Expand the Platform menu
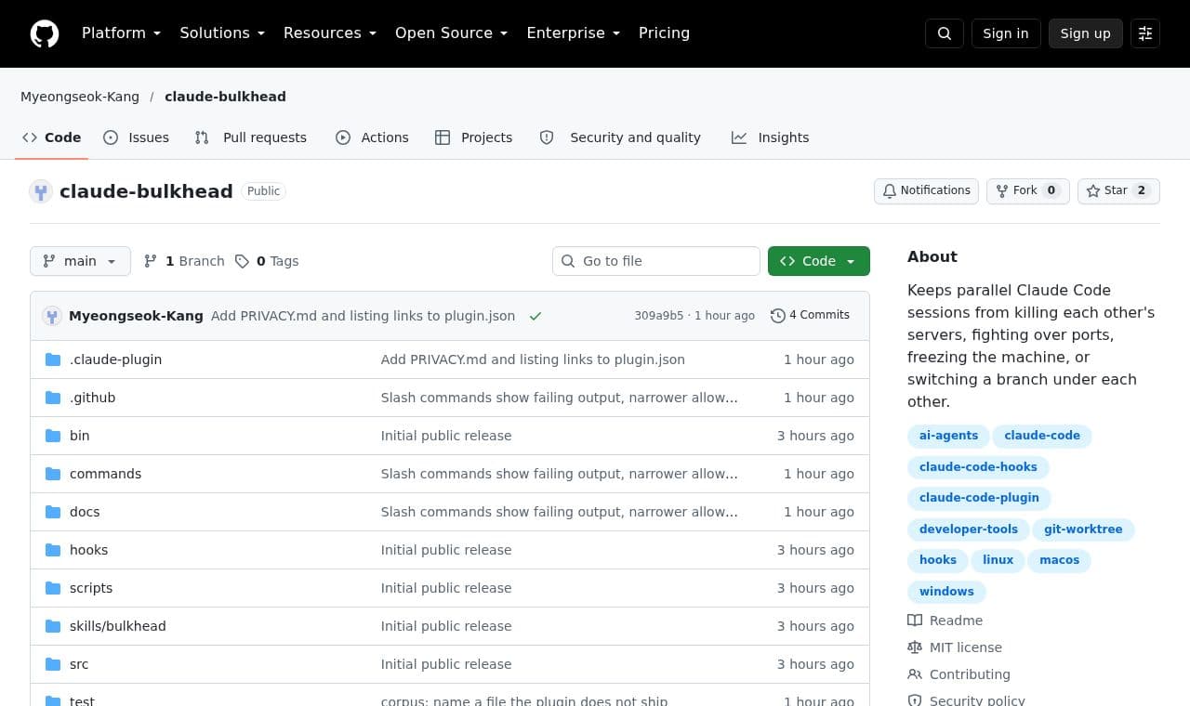 (x=121, y=33)
